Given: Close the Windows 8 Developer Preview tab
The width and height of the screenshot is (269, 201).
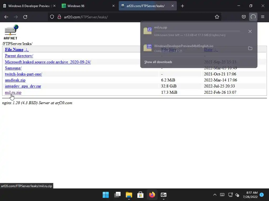Looking at the screenshot, I should tap(54, 6).
